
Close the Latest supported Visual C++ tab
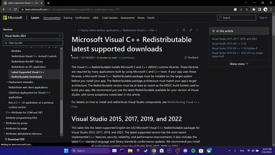(41, 3)
